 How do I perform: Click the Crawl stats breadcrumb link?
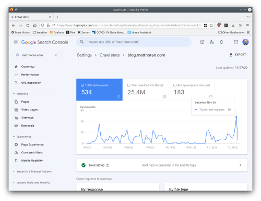tap(110, 55)
